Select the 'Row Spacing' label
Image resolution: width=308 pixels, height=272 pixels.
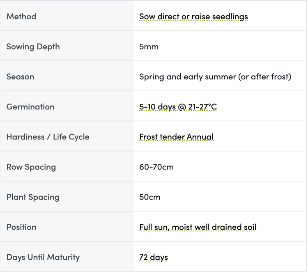coord(31,167)
